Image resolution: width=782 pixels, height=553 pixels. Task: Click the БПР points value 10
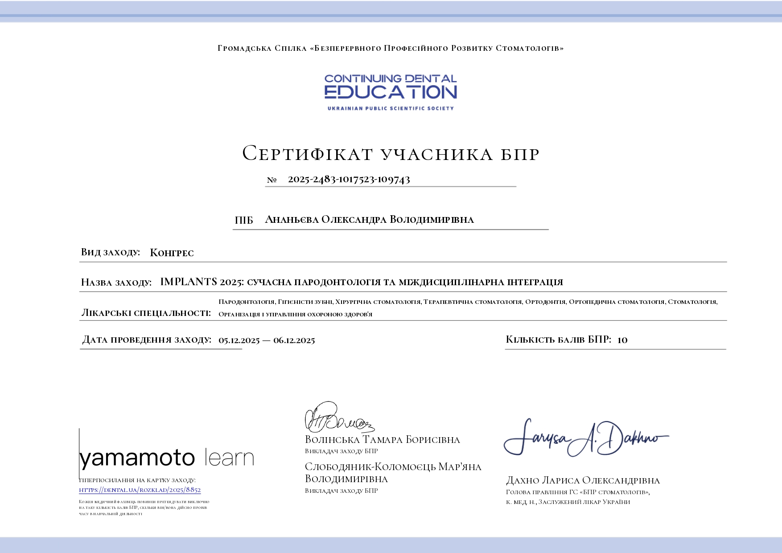click(x=622, y=340)
